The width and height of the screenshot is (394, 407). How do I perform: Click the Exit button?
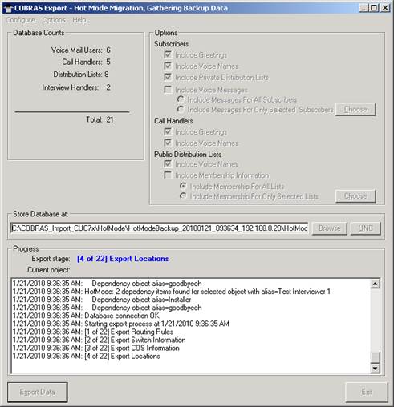pos(367,392)
